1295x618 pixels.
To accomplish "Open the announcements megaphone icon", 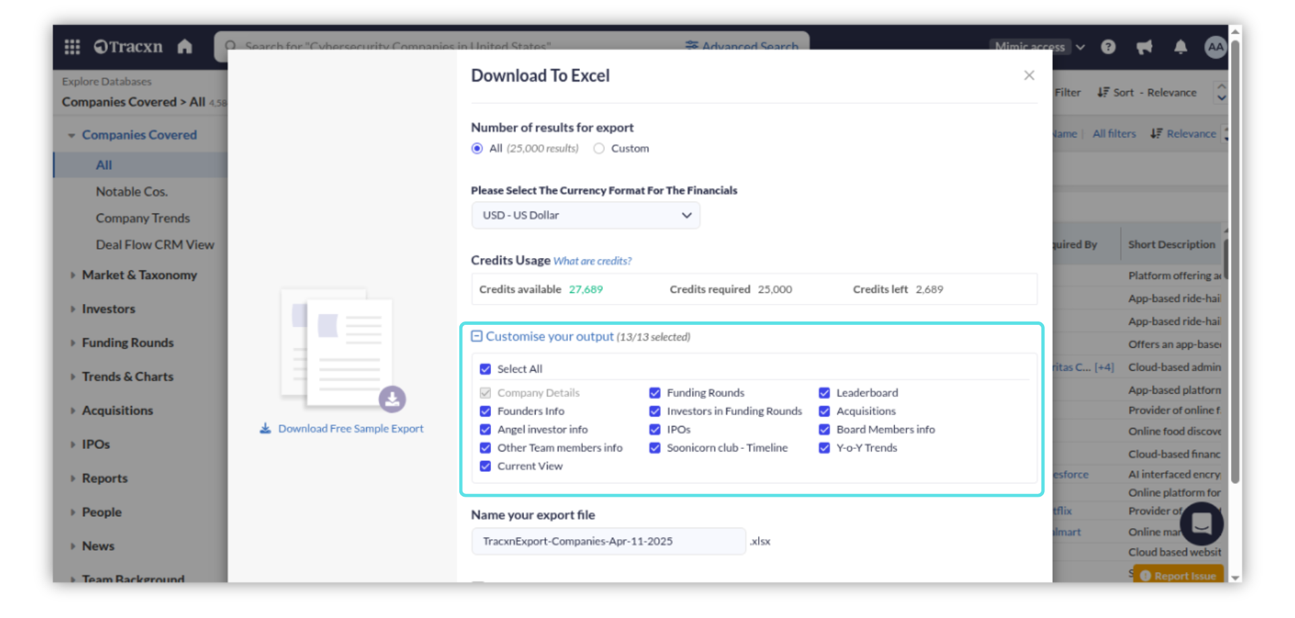I will click(x=1144, y=47).
